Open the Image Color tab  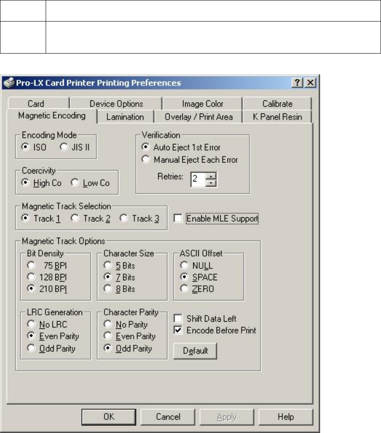tap(203, 103)
